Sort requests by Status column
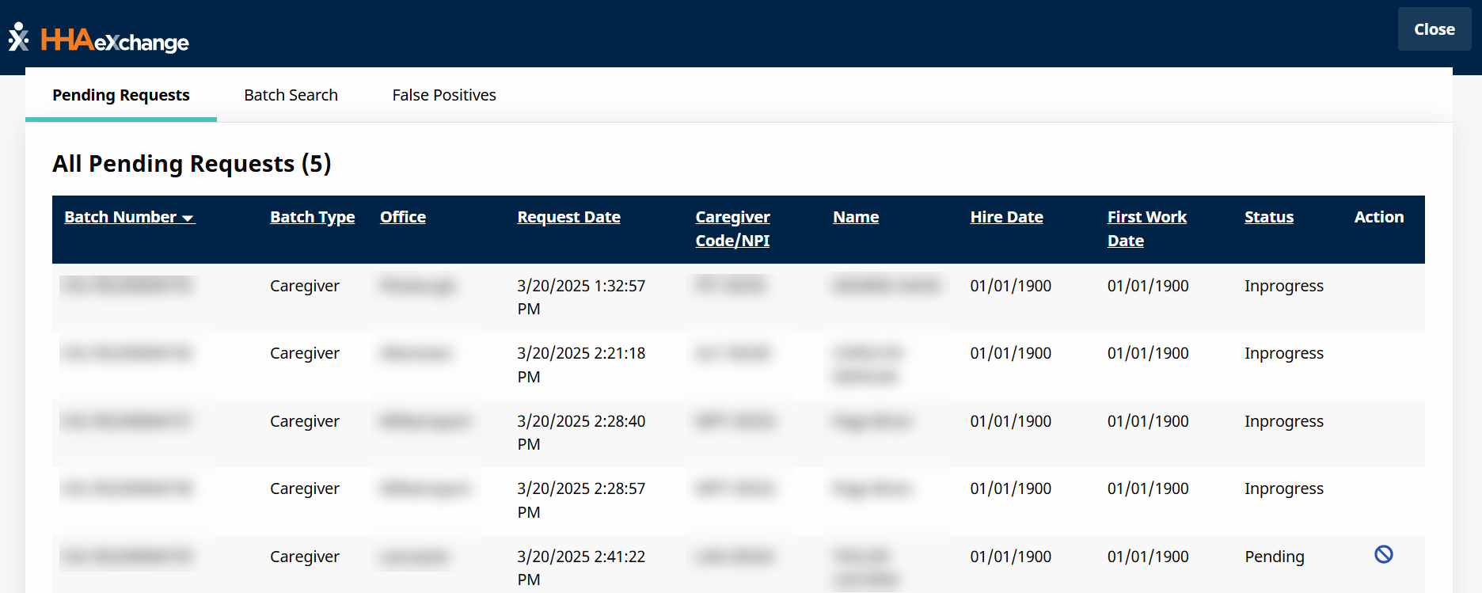Image resolution: width=1482 pixels, height=593 pixels. click(1268, 217)
